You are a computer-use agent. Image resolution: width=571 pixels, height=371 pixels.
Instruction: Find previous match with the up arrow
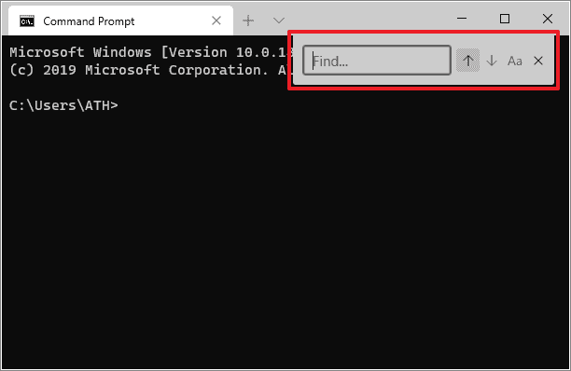468,61
